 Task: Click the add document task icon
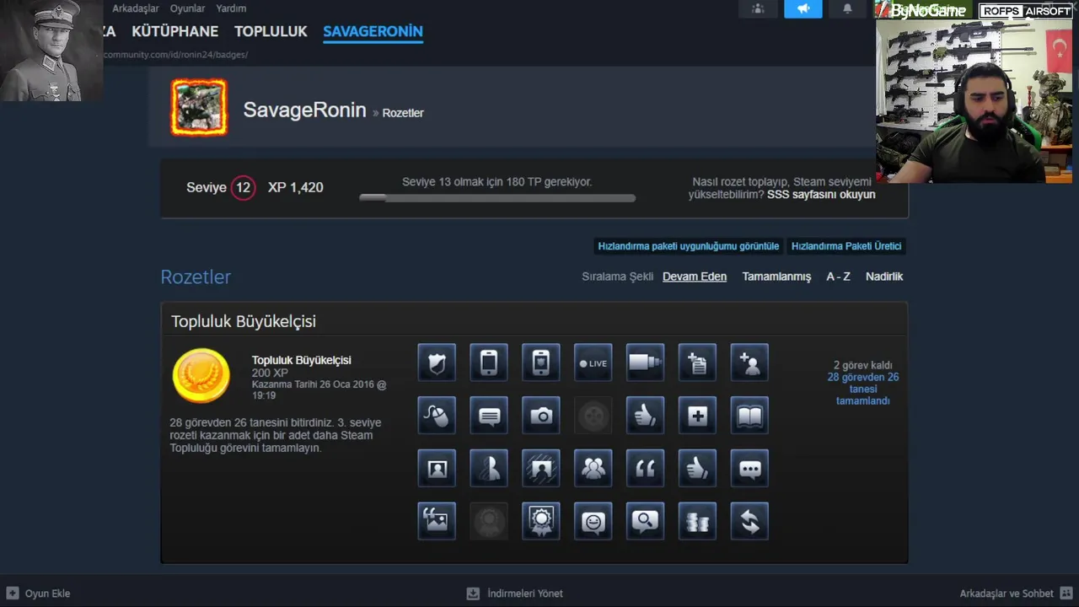tap(698, 363)
